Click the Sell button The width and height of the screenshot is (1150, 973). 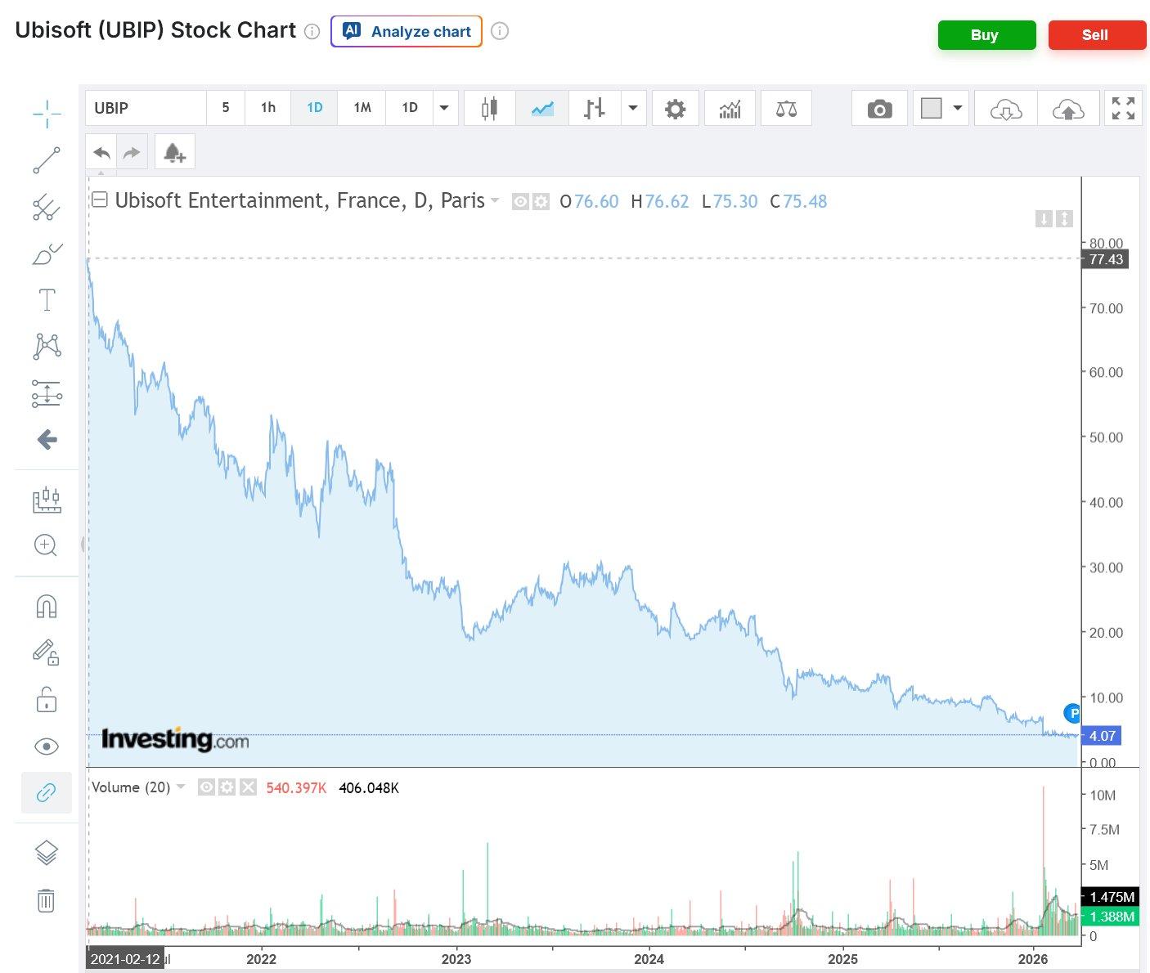click(x=1097, y=35)
